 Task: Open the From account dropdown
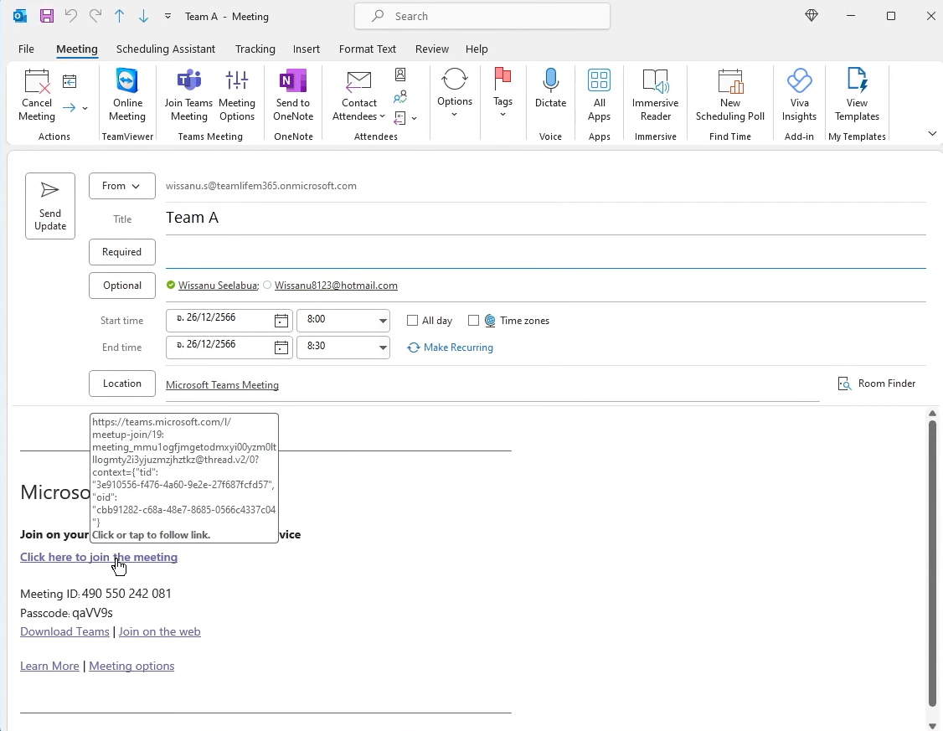coord(122,186)
